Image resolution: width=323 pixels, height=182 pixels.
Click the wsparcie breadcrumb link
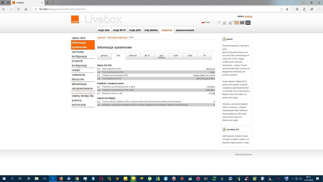point(101,37)
